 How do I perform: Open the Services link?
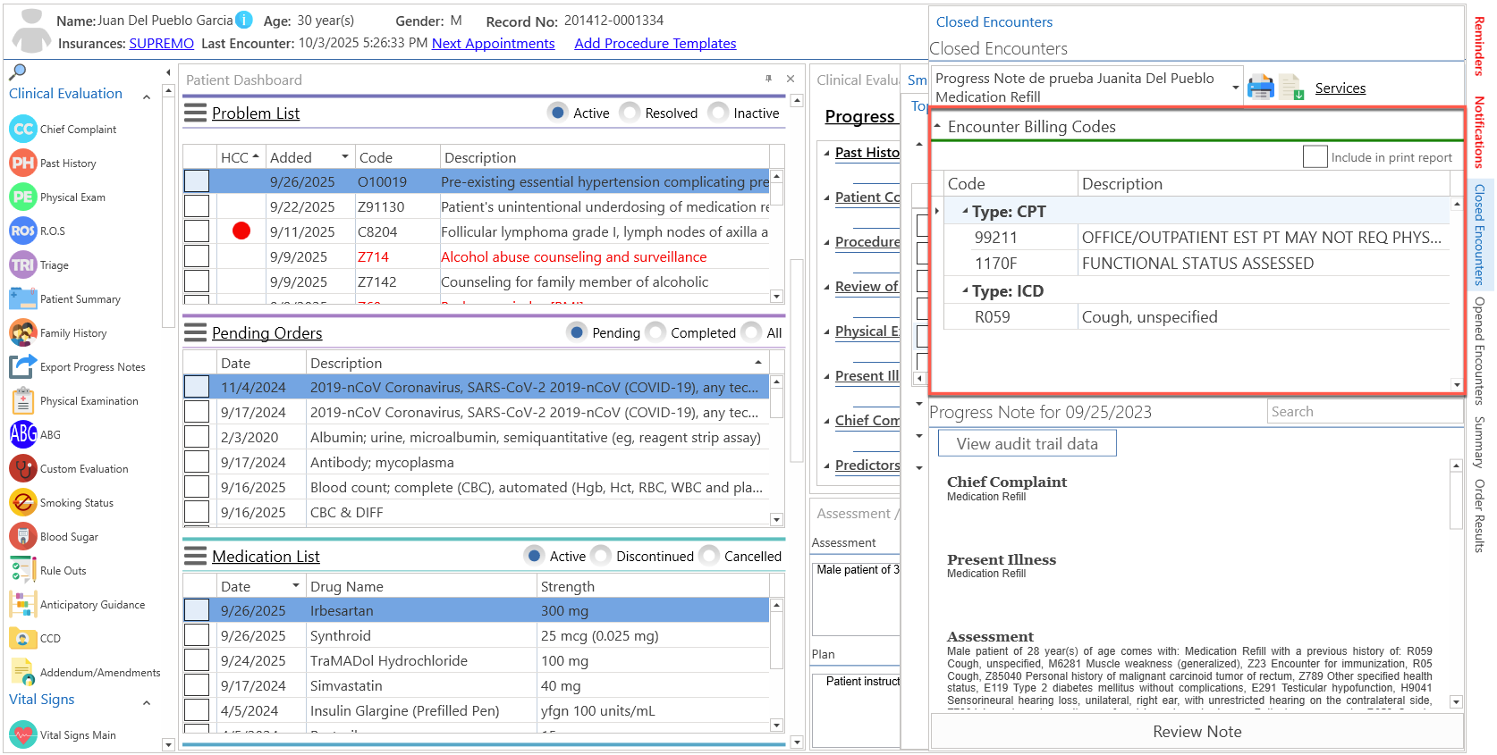click(1340, 88)
